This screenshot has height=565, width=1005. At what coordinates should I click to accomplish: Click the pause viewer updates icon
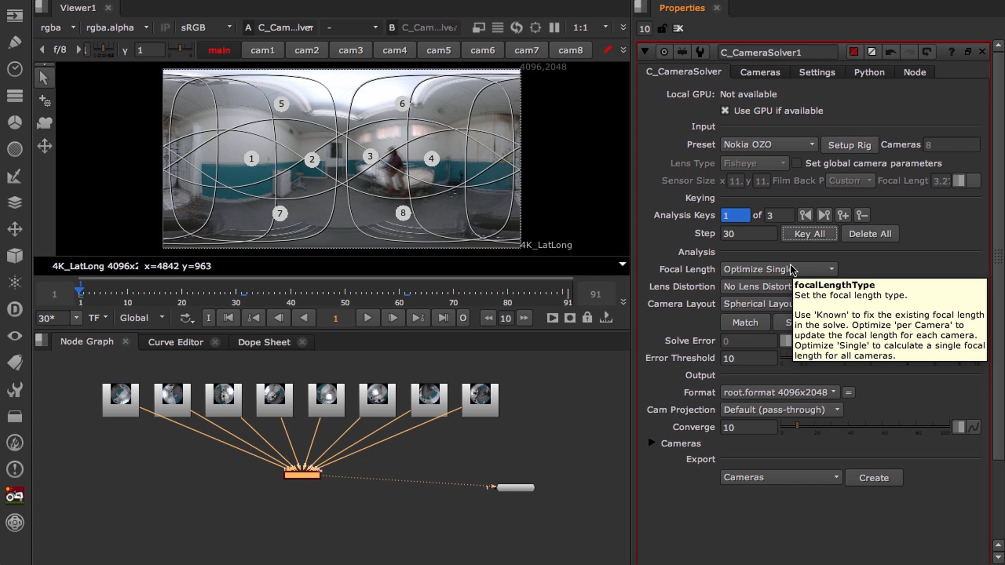coord(554,28)
